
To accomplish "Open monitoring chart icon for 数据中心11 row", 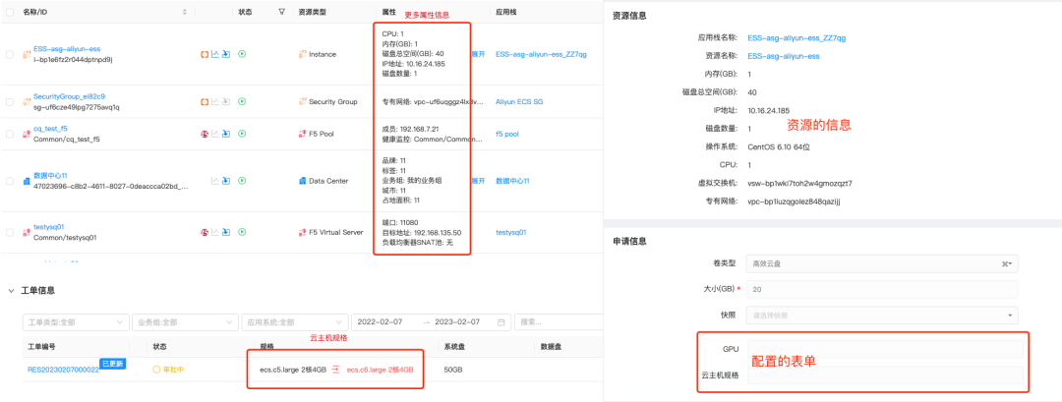I will click(214, 181).
